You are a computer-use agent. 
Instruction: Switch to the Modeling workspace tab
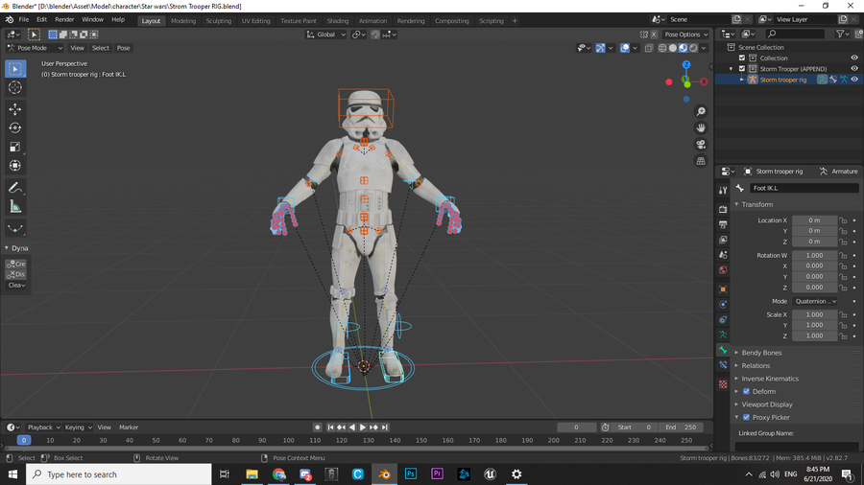pos(183,21)
